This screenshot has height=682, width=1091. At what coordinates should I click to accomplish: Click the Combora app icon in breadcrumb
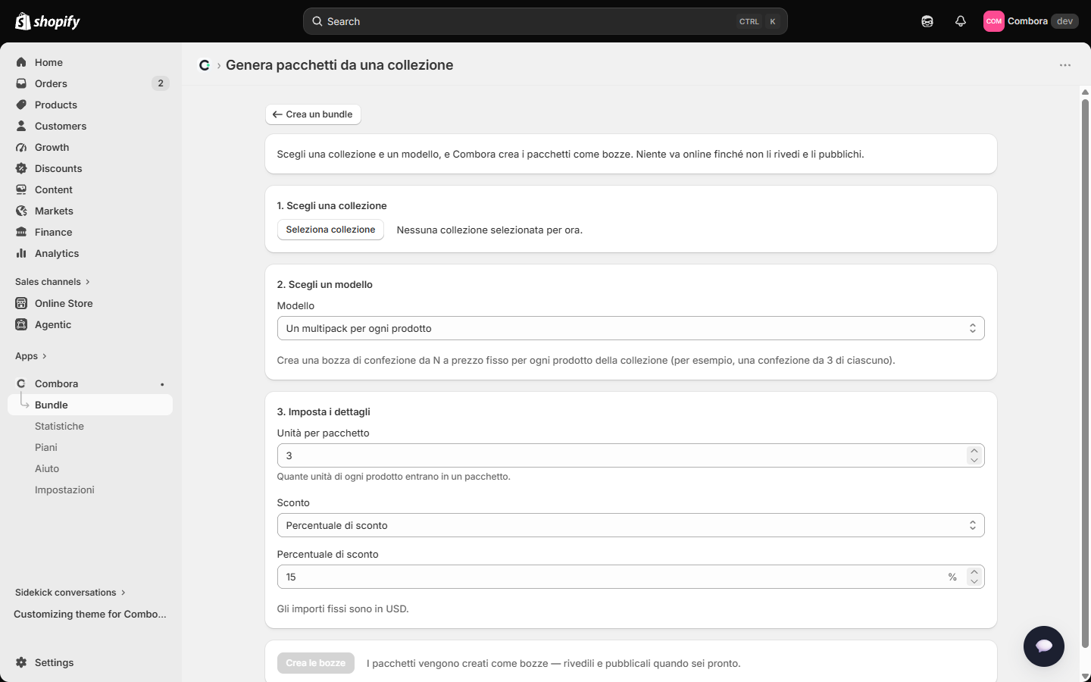pos(205,65)
